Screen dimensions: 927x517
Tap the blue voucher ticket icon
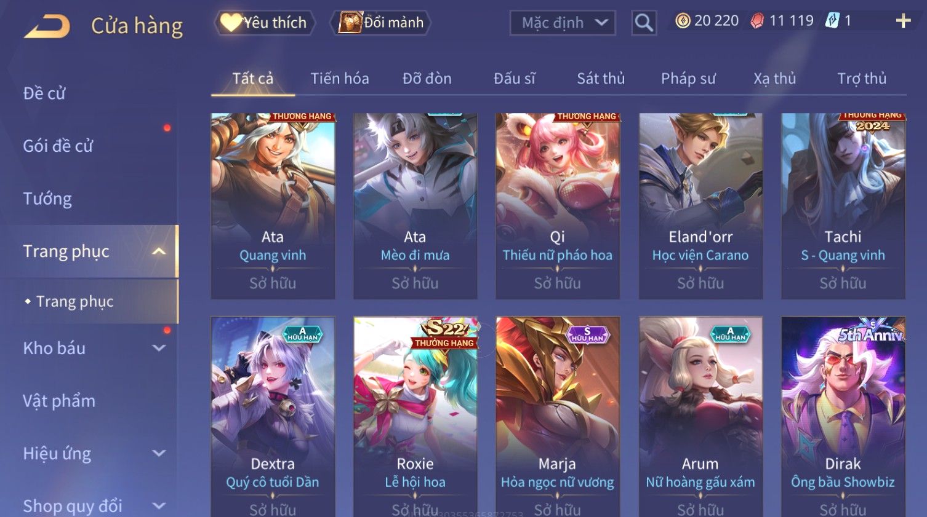coord(832,20)
